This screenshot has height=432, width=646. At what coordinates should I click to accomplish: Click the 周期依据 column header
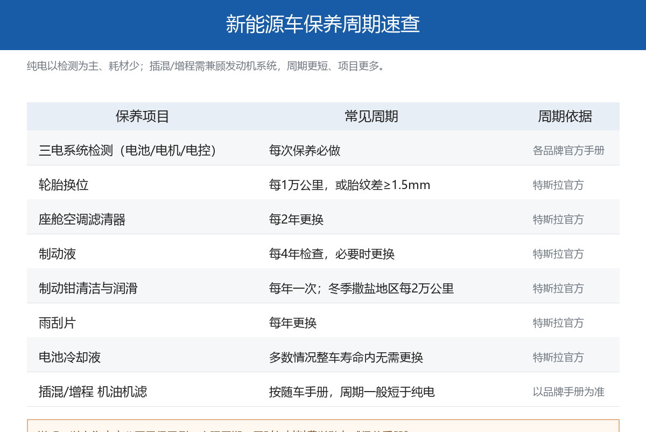tap(565, 116)
